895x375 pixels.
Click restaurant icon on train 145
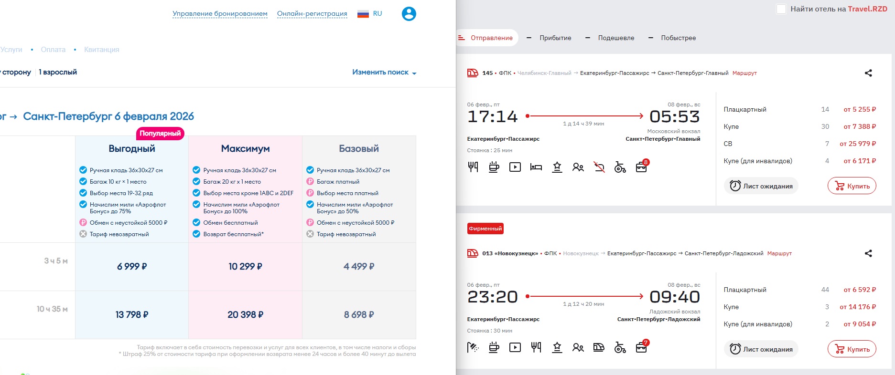473,167
